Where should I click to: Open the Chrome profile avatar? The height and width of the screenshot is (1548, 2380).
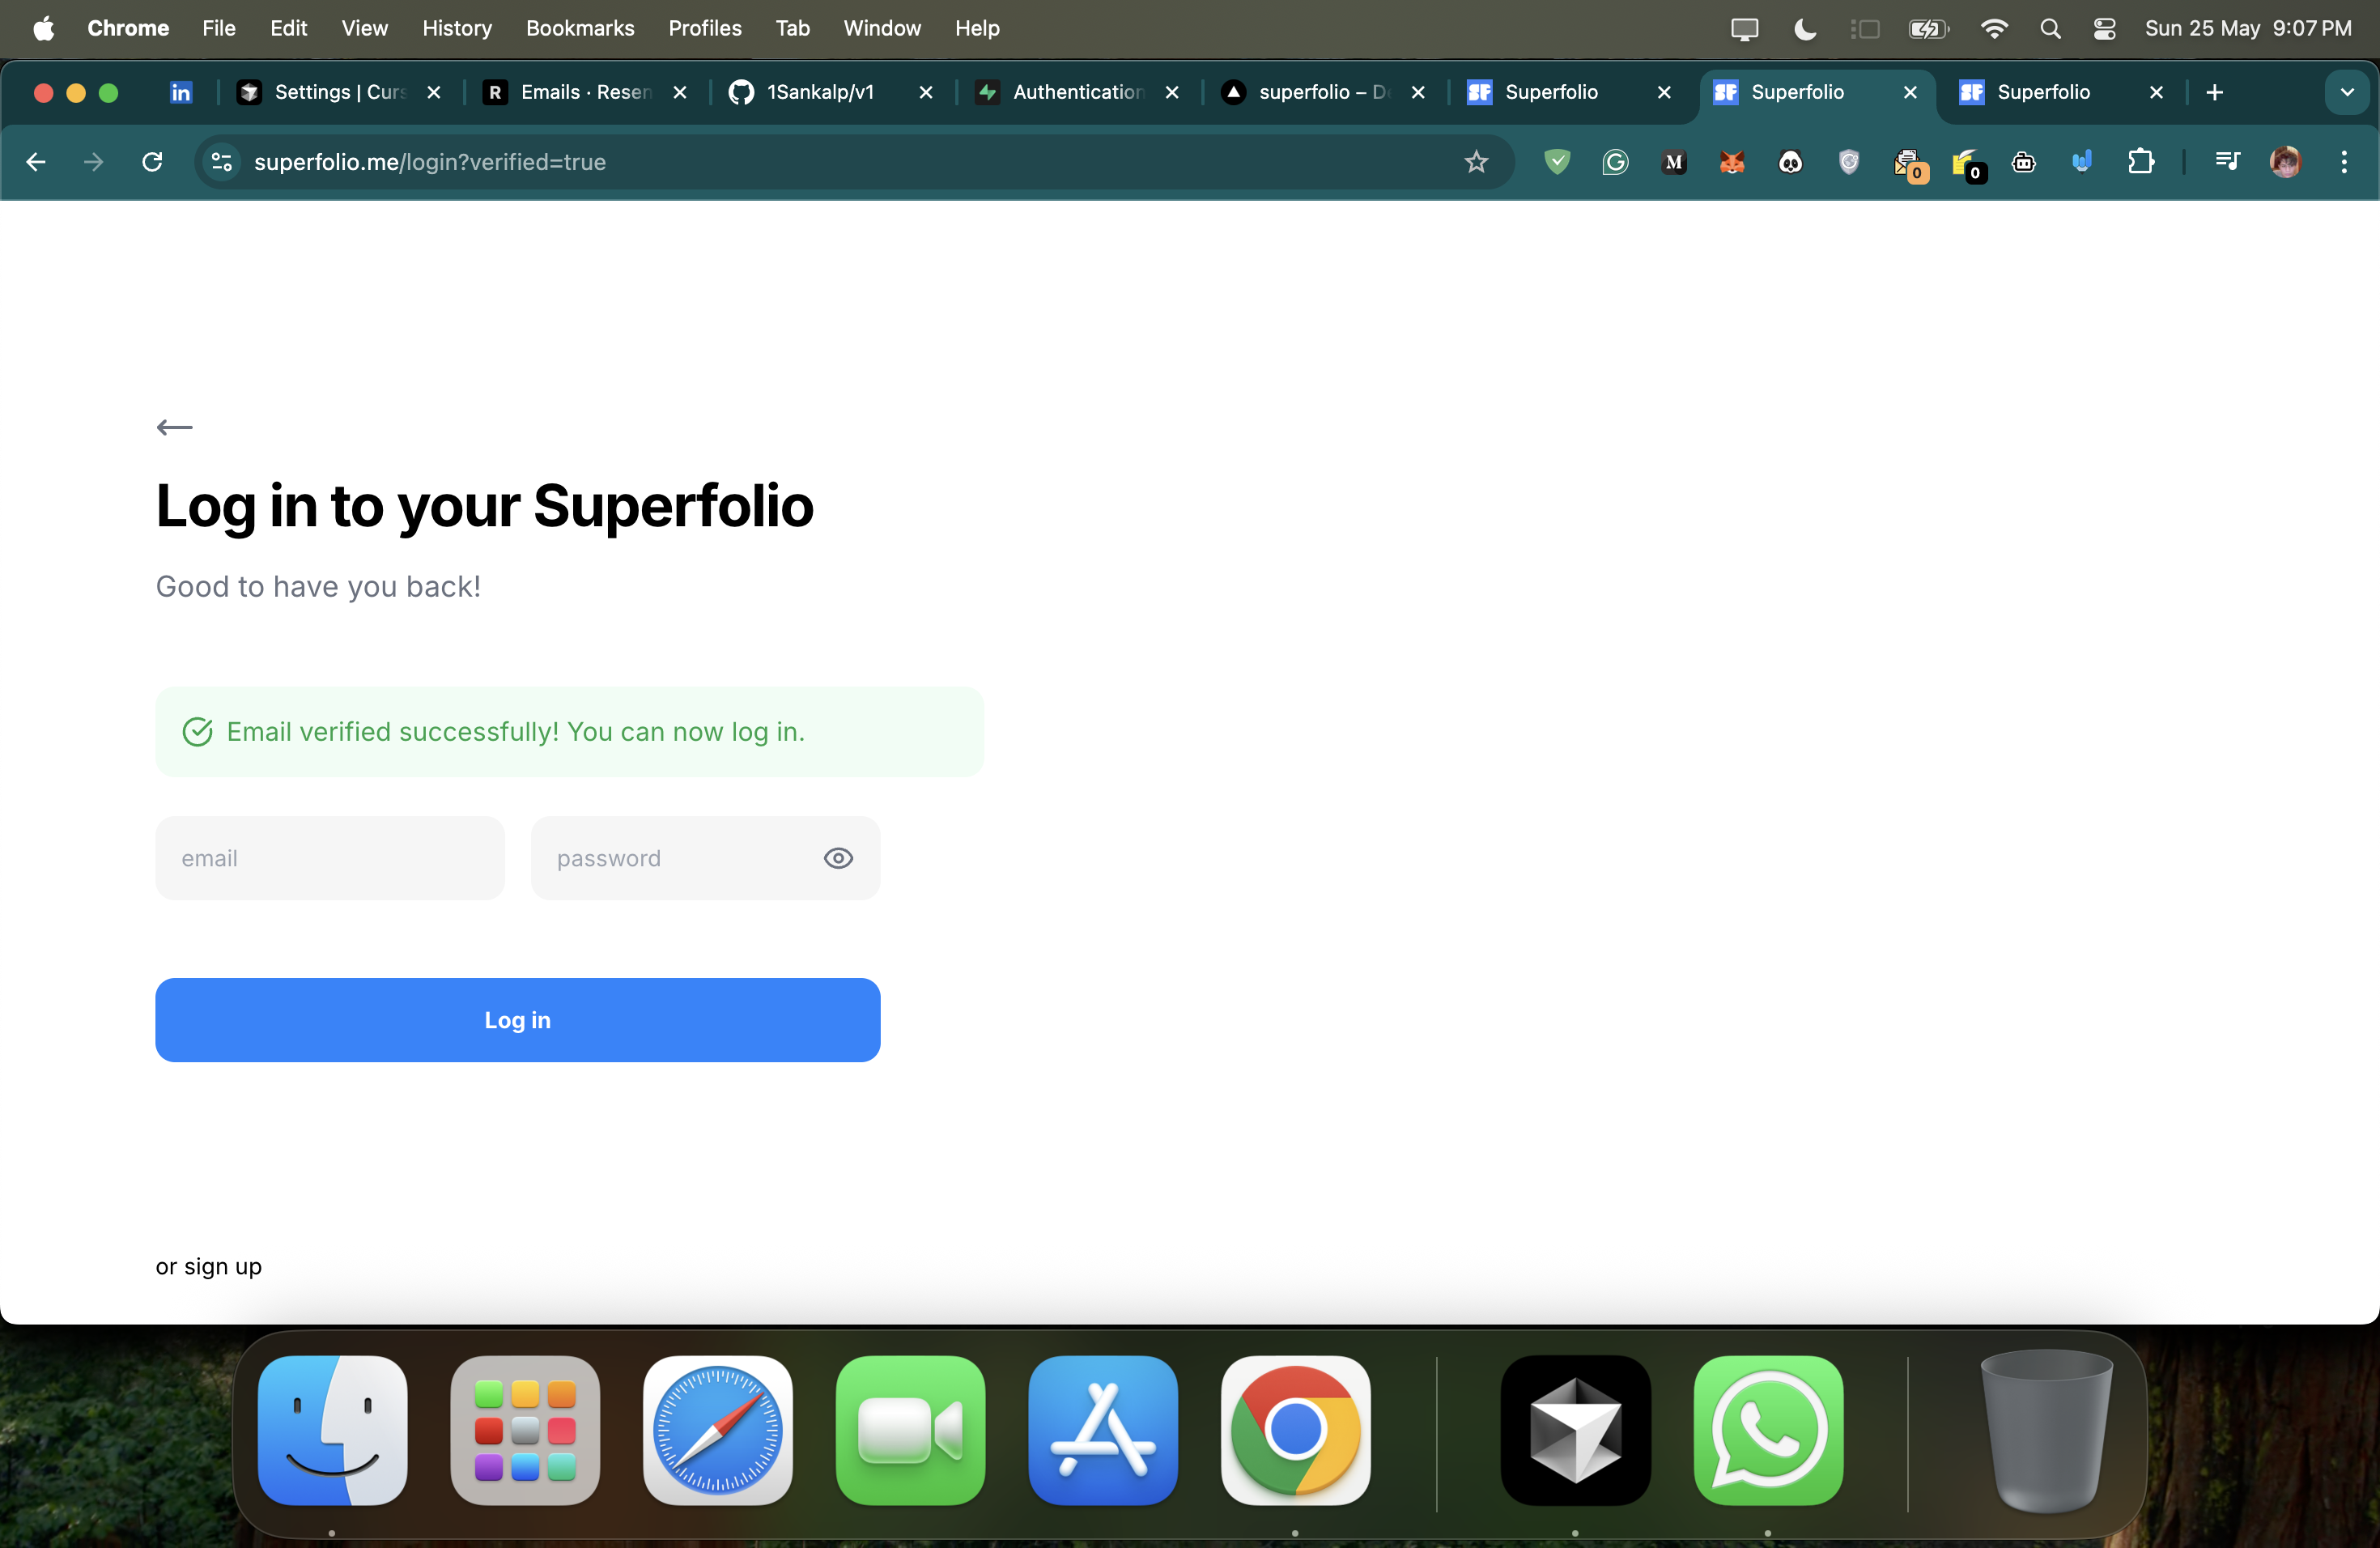[x=2285, y=162]
